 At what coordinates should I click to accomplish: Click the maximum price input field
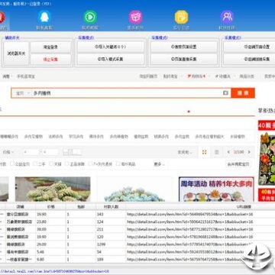click(50, 152)
